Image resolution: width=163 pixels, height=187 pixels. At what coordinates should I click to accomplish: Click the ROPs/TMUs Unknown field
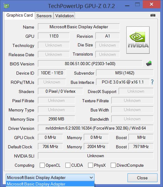(x=52, y=82)
